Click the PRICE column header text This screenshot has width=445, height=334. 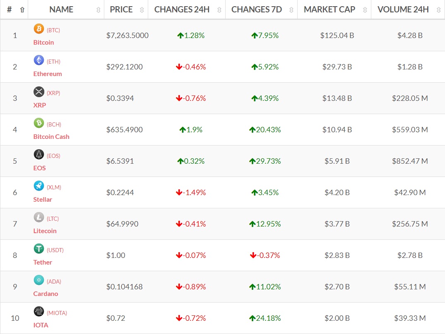click(x=121, y=10)
